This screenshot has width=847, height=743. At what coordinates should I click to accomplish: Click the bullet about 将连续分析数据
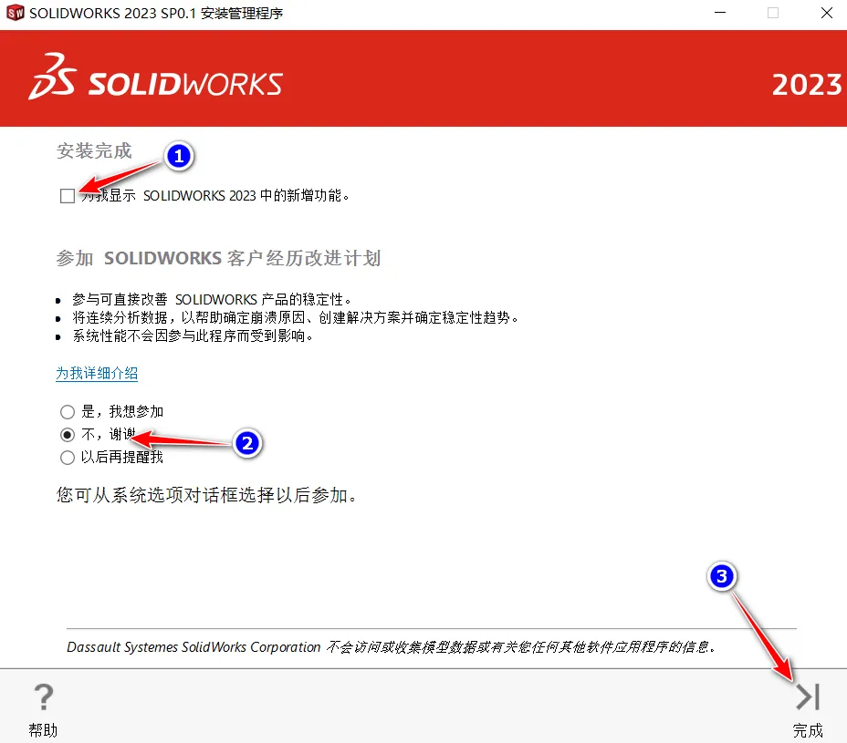[296, 318]
